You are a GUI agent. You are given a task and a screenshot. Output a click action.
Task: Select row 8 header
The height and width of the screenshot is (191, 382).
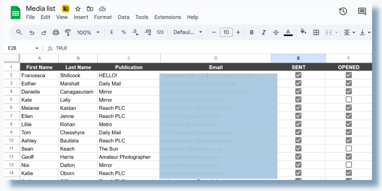(x=11, y=124)
